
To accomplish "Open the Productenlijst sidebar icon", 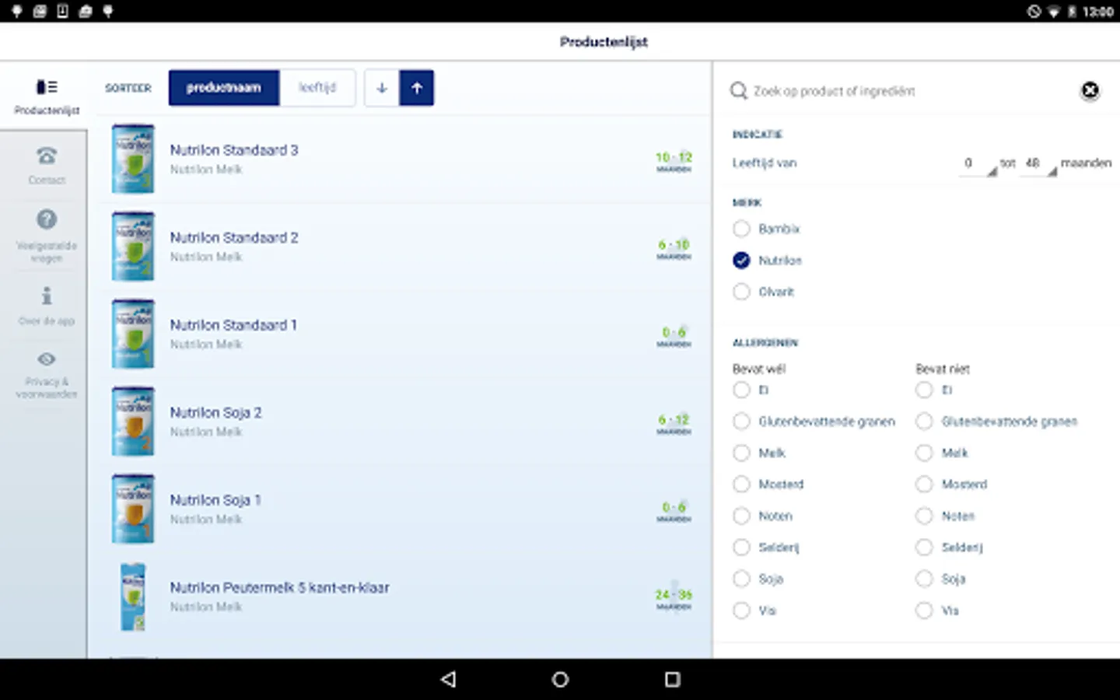I will click(x=47, y=86).
